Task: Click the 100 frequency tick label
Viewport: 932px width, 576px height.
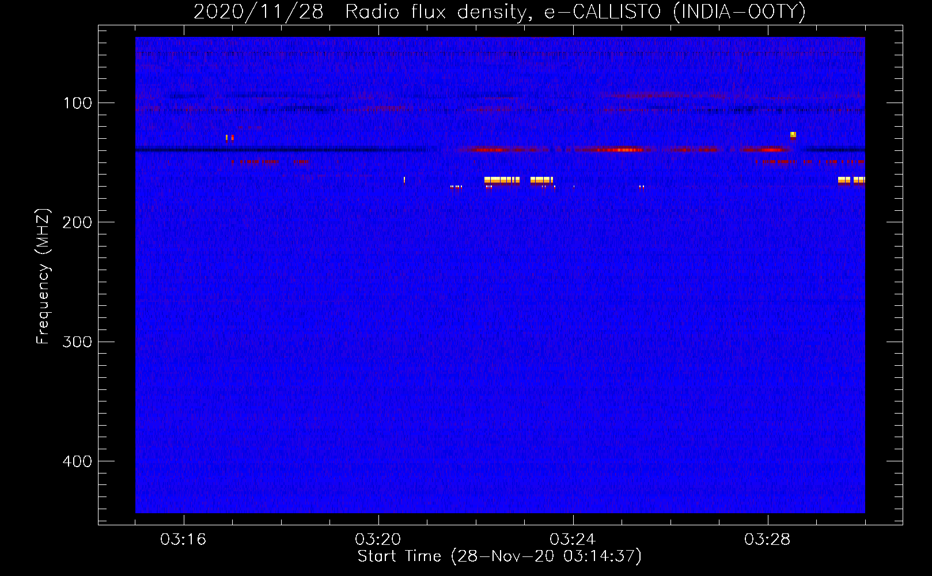Action: pyautogui.click(x=78, y=104)
